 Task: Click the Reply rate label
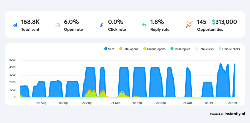[x=160, y=30]
